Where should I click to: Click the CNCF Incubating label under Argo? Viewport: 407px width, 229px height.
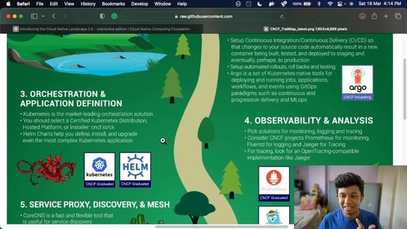coord(357,97)
